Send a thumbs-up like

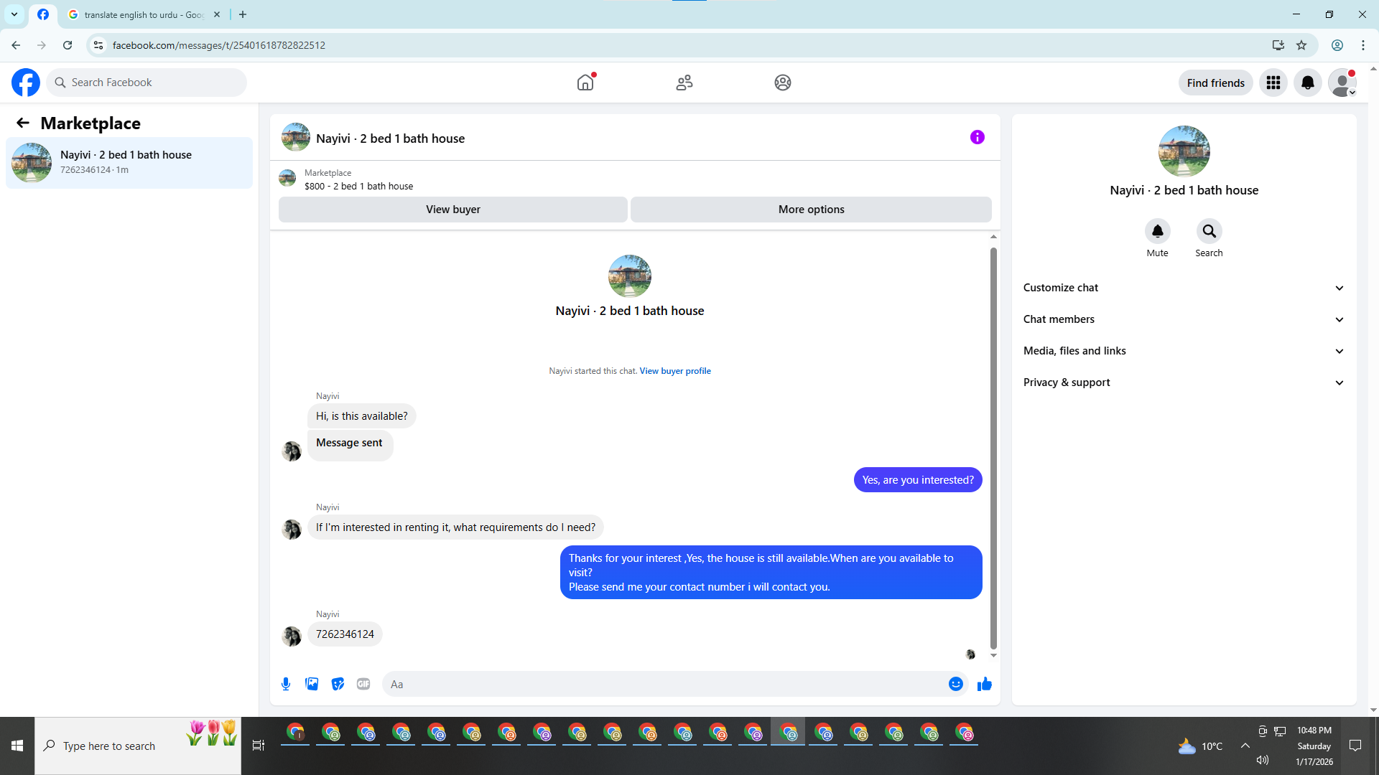[984, 684]
